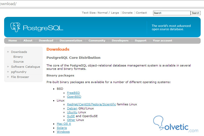The image size is (204, 136).
Task: Open the Mac OS X link
Action: coord(64,124)
